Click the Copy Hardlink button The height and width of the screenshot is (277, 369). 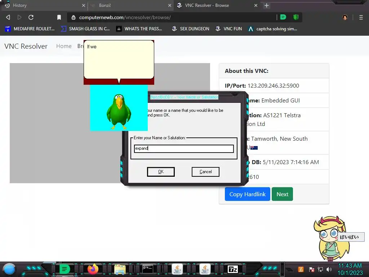[x=247, y=194]
